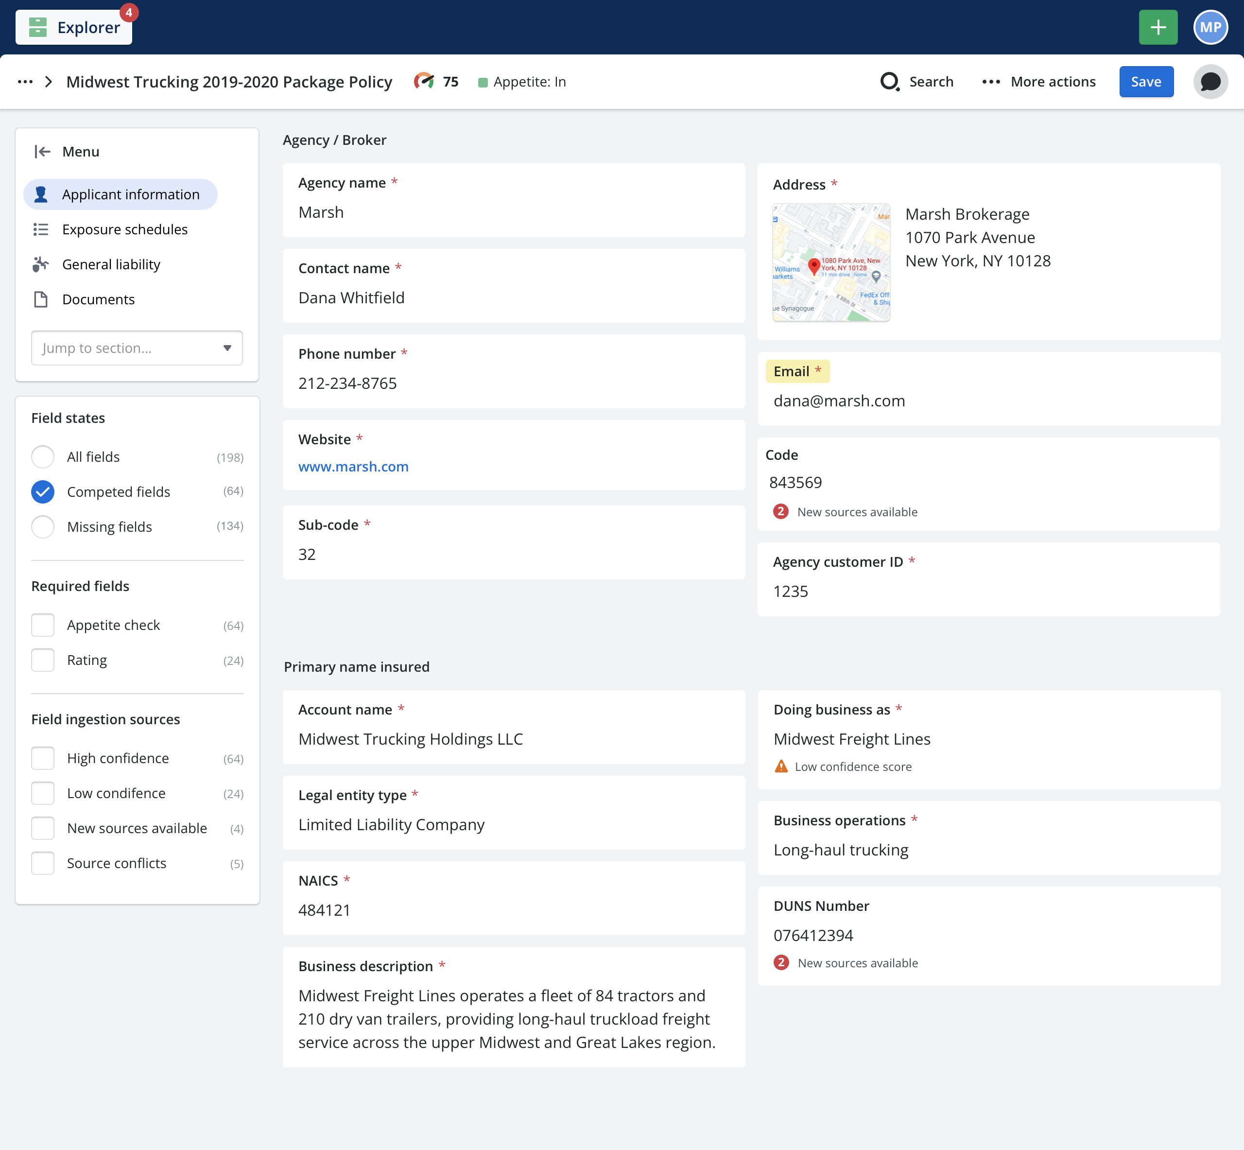This screenshot has width=1244, height=1150.
Task: Open the Jump to section dropdown
Action: [x=137, y=348]
